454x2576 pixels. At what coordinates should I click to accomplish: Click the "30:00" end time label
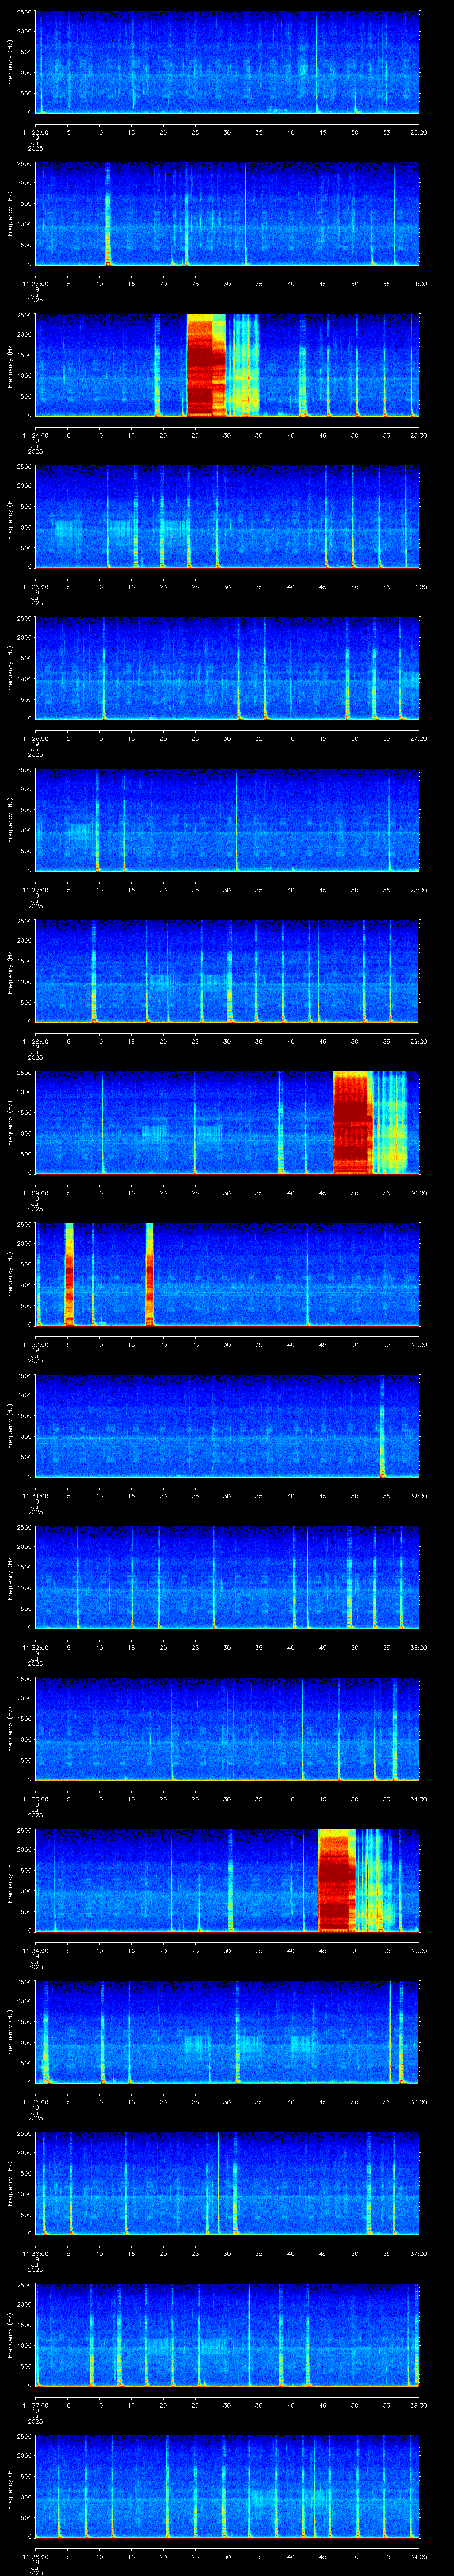(419, 1192)
